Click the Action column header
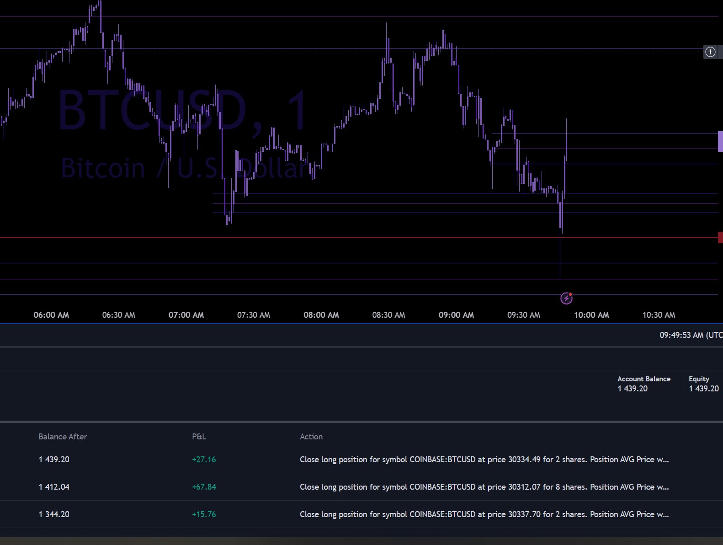 click(x=311, y=437)
